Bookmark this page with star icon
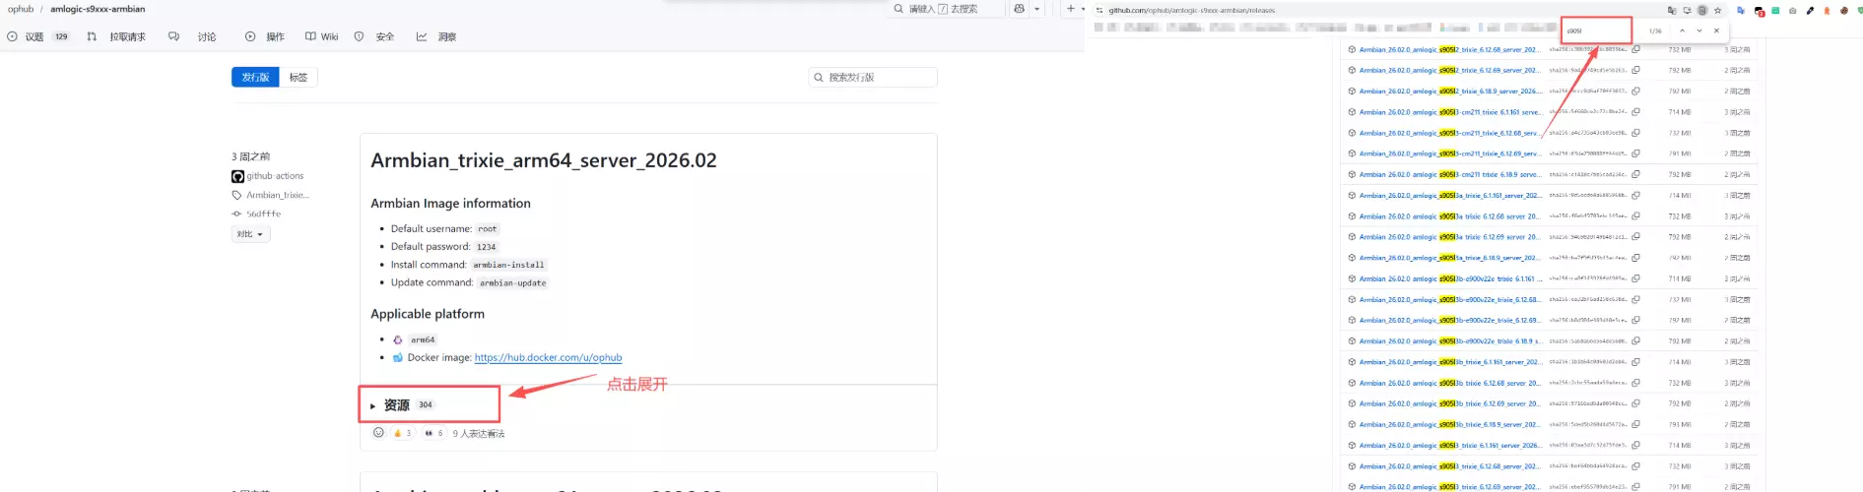This screenshot has height=492, width=1863. pos(1717,10)
